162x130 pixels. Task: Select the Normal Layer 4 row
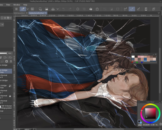point(6,102)
